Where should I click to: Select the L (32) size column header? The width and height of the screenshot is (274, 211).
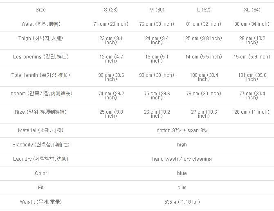point(203,10)
